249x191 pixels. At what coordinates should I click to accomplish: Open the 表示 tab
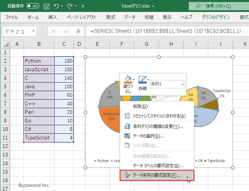pos(167,17)
